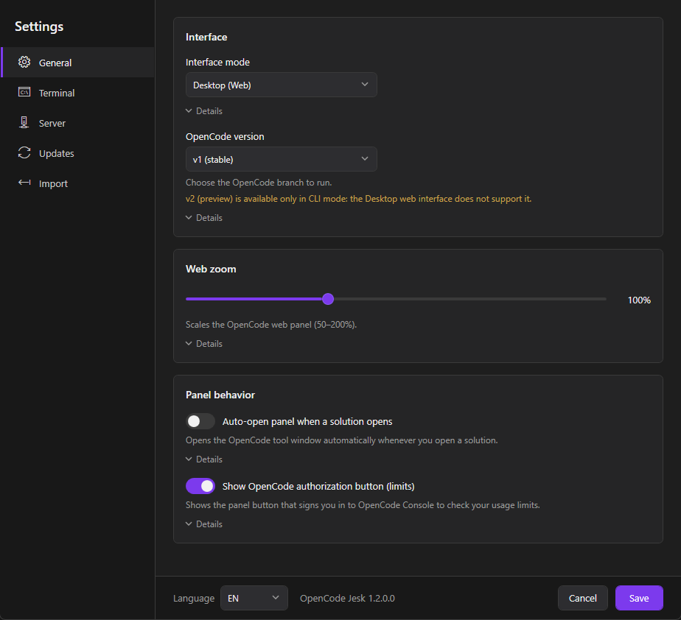Click the Import arrow icon
The image size is (681, 620).
pos(24,183)
